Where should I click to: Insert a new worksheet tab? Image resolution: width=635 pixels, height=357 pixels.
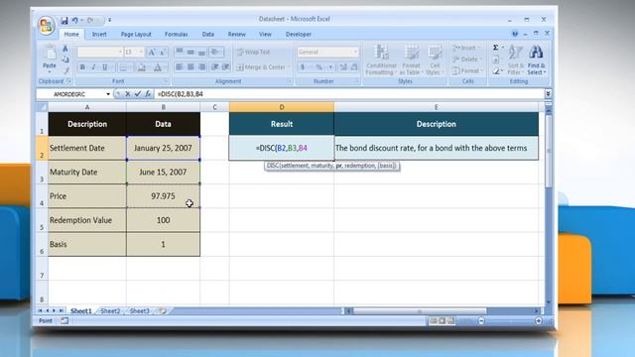tap(163, 310)
